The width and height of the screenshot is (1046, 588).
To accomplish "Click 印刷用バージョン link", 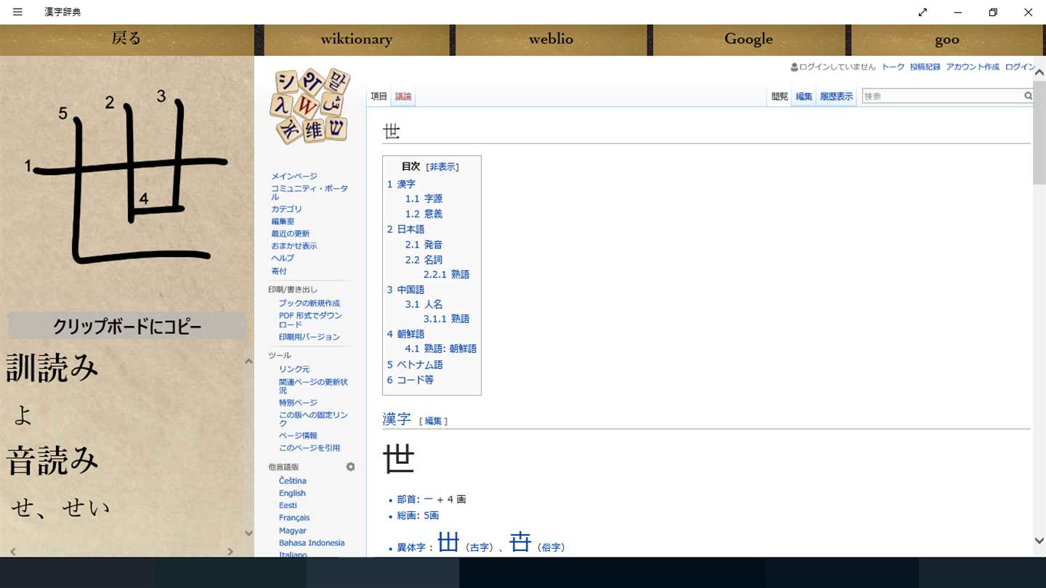I will 309,337.
